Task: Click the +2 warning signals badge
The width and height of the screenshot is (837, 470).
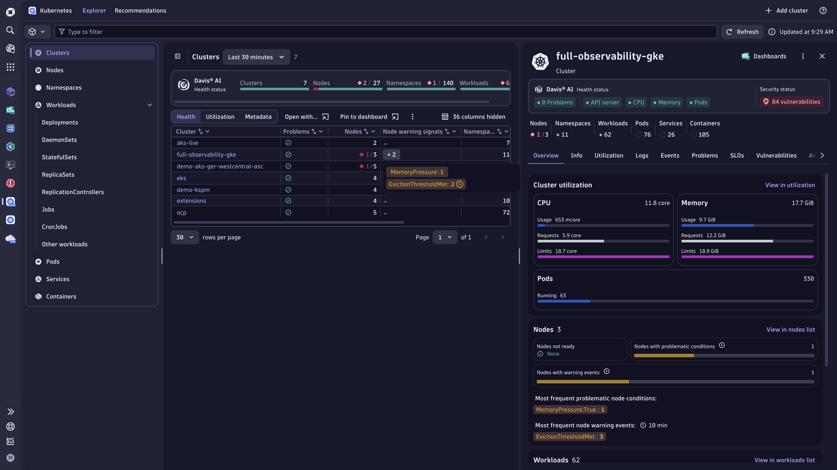Action: (391, 155)
